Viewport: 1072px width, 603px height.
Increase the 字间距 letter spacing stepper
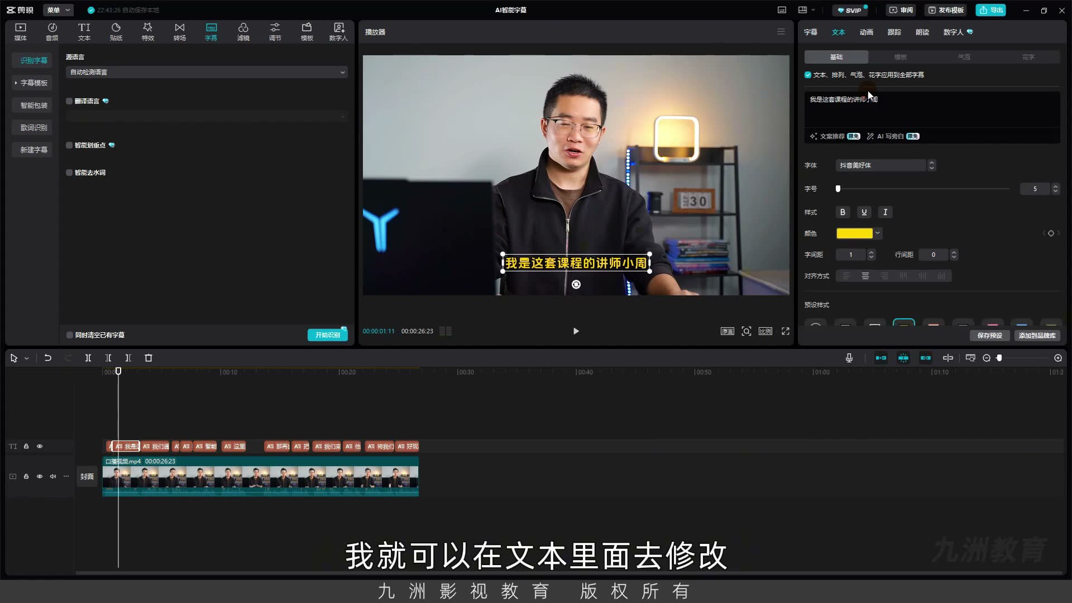871,252
